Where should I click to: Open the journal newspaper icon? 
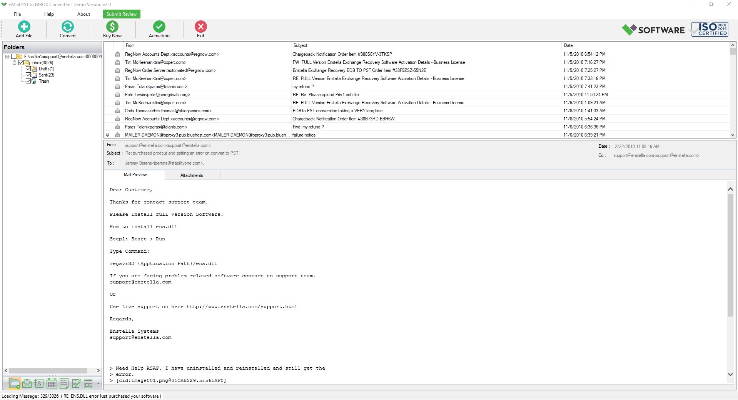click(x=88, y=383)
